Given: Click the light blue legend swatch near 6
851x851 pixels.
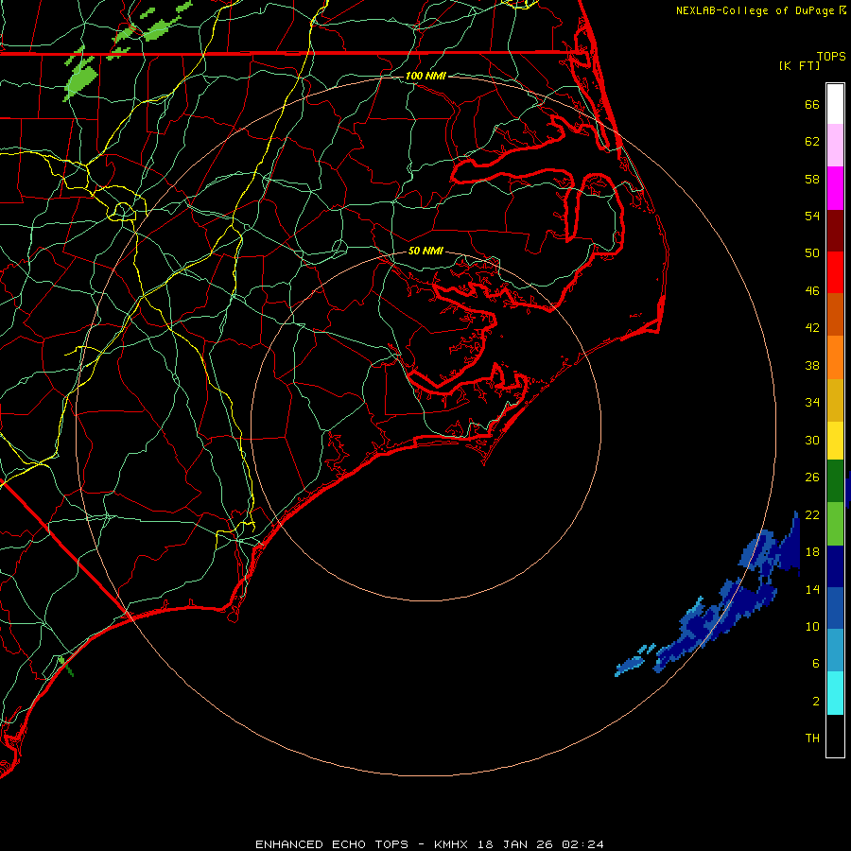Looking at the screenshot, I should click(x=835, y=651).
